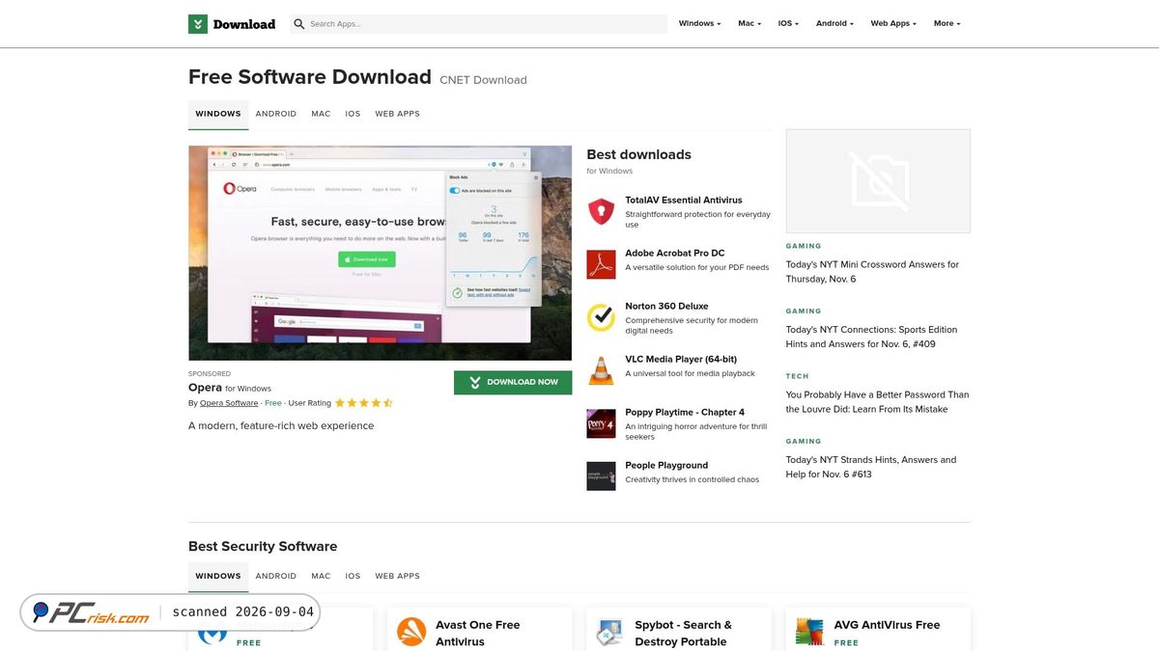The image size is (1159, 651).
Task: Open the Web Apps dropdown in the header
Action: pos(893,24)
